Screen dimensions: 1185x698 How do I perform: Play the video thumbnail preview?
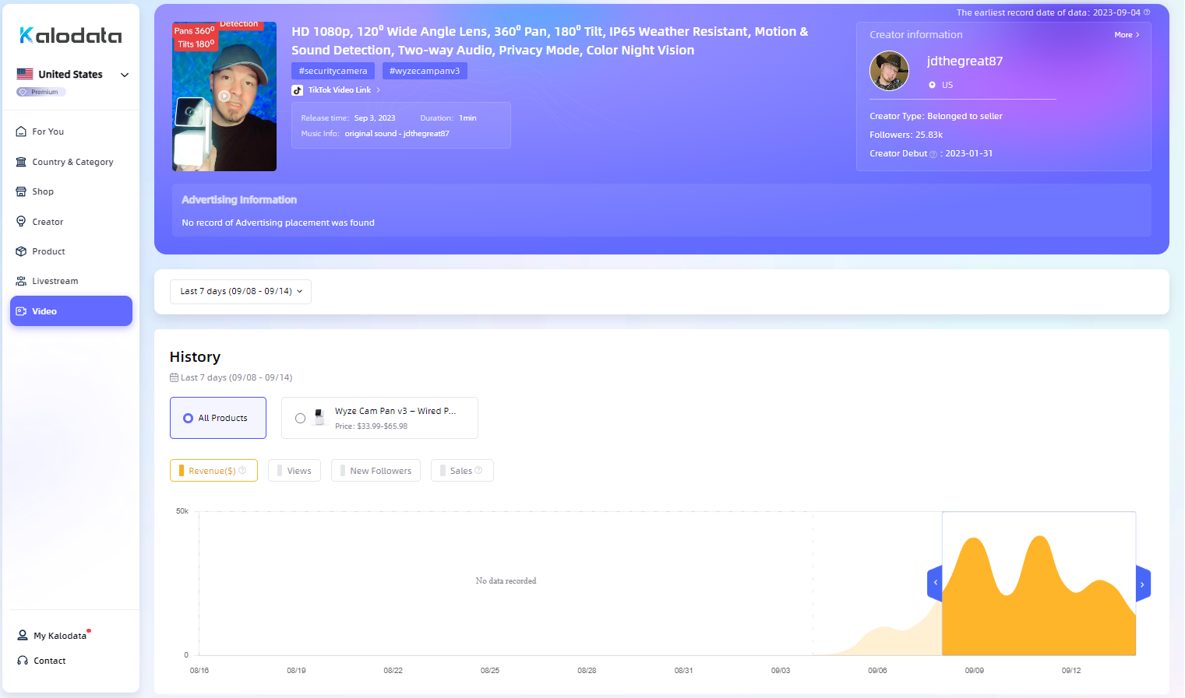(224, 96)
